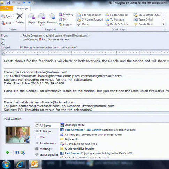
Task: Click Paco Contreras link in Facebook post
Action: (x=74, y=130)
